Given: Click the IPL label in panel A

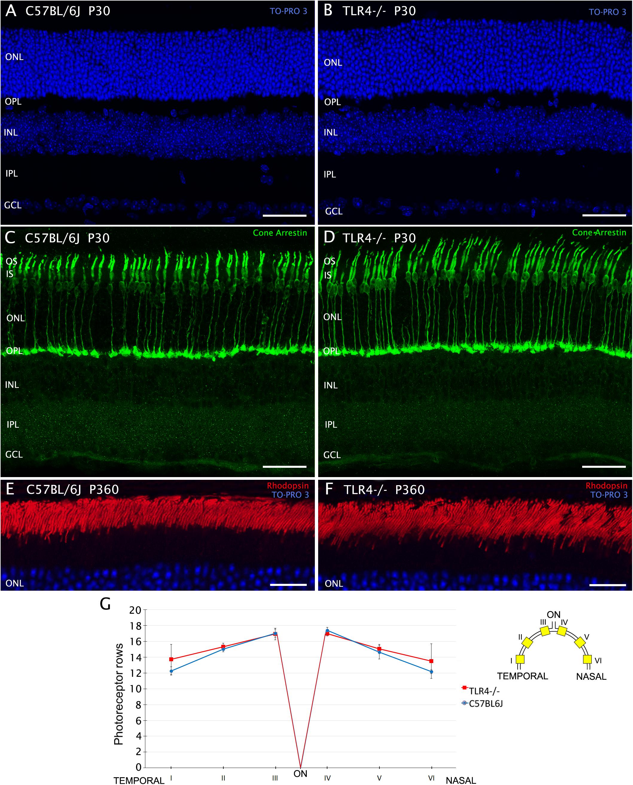Looking at the screenshot, I should click(x=12, y=173).
